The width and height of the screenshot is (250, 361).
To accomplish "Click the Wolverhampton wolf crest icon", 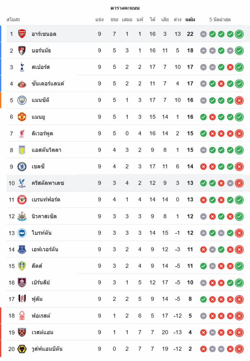I will (22, 349).
